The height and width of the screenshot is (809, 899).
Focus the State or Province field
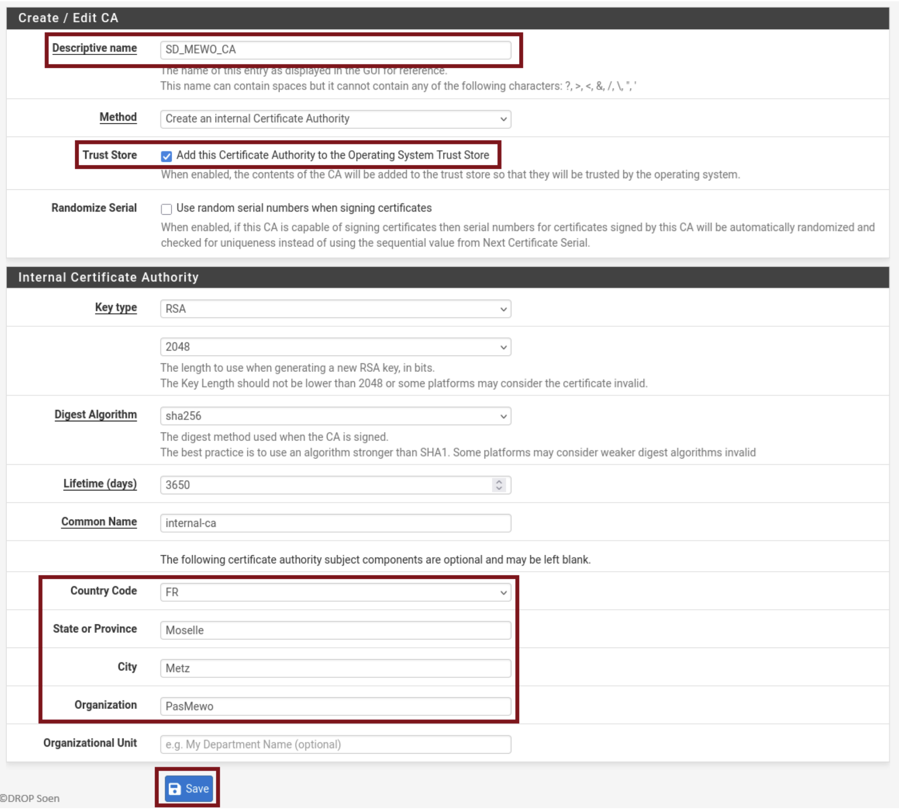pos(335,630)
